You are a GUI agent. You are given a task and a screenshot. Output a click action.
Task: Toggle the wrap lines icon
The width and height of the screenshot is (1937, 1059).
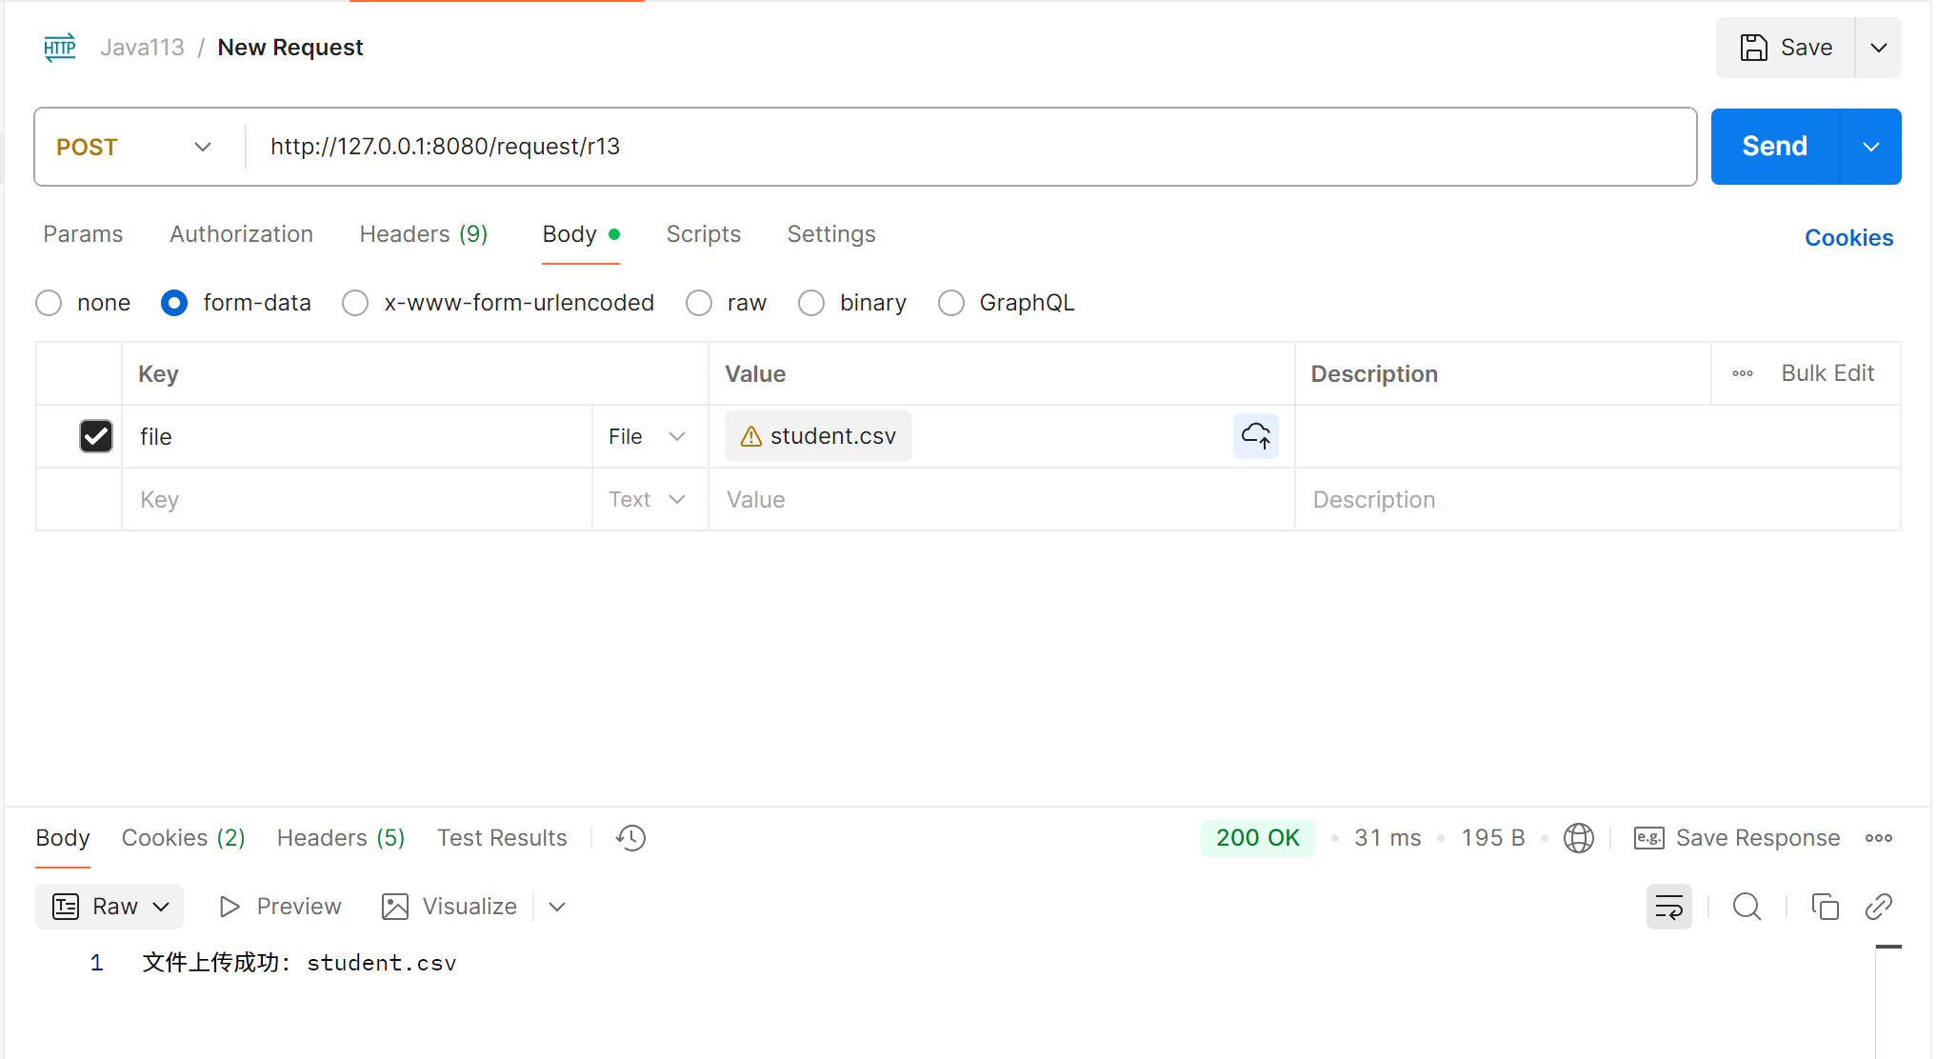tap(1668, 907)
